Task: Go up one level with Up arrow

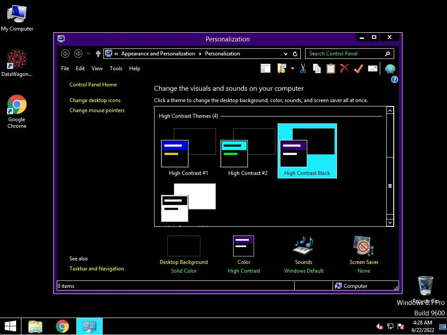Action: (98, 54)
